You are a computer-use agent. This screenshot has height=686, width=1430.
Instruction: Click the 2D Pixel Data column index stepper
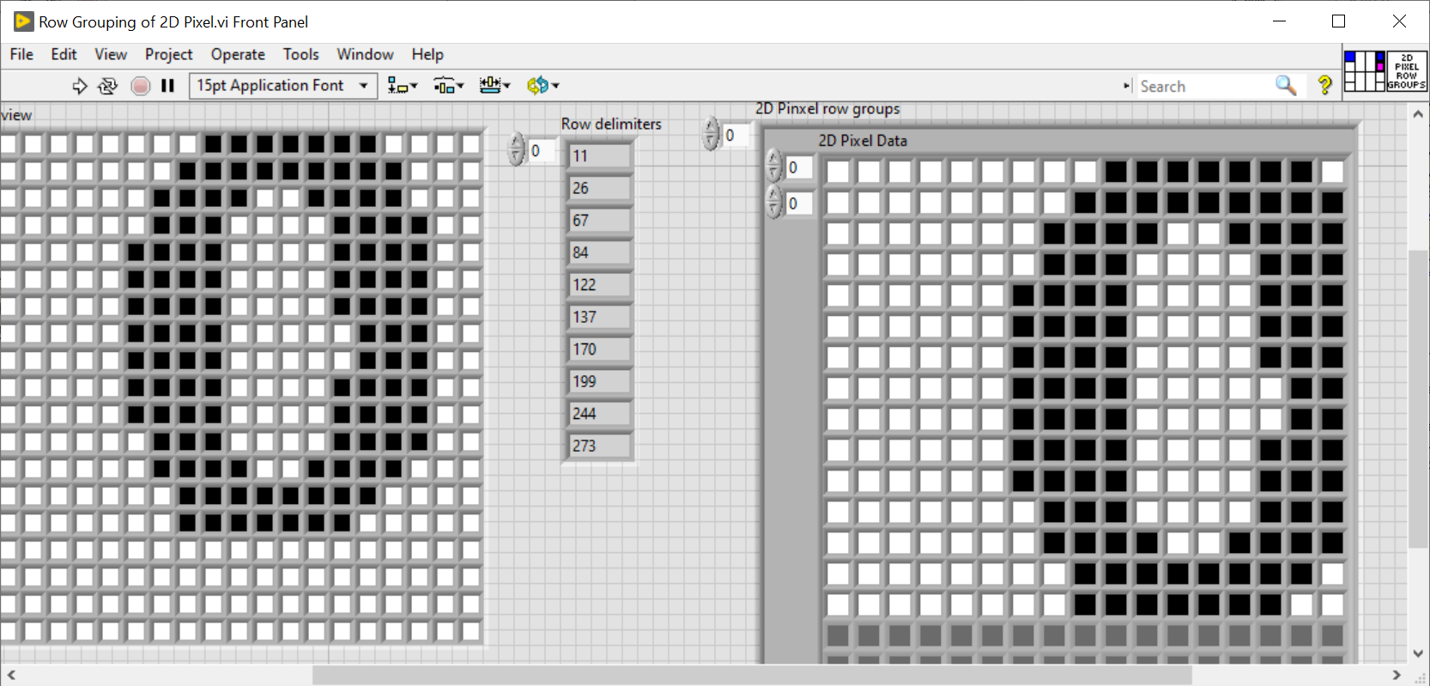(773, 203)
